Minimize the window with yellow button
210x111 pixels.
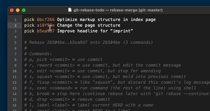18,10
